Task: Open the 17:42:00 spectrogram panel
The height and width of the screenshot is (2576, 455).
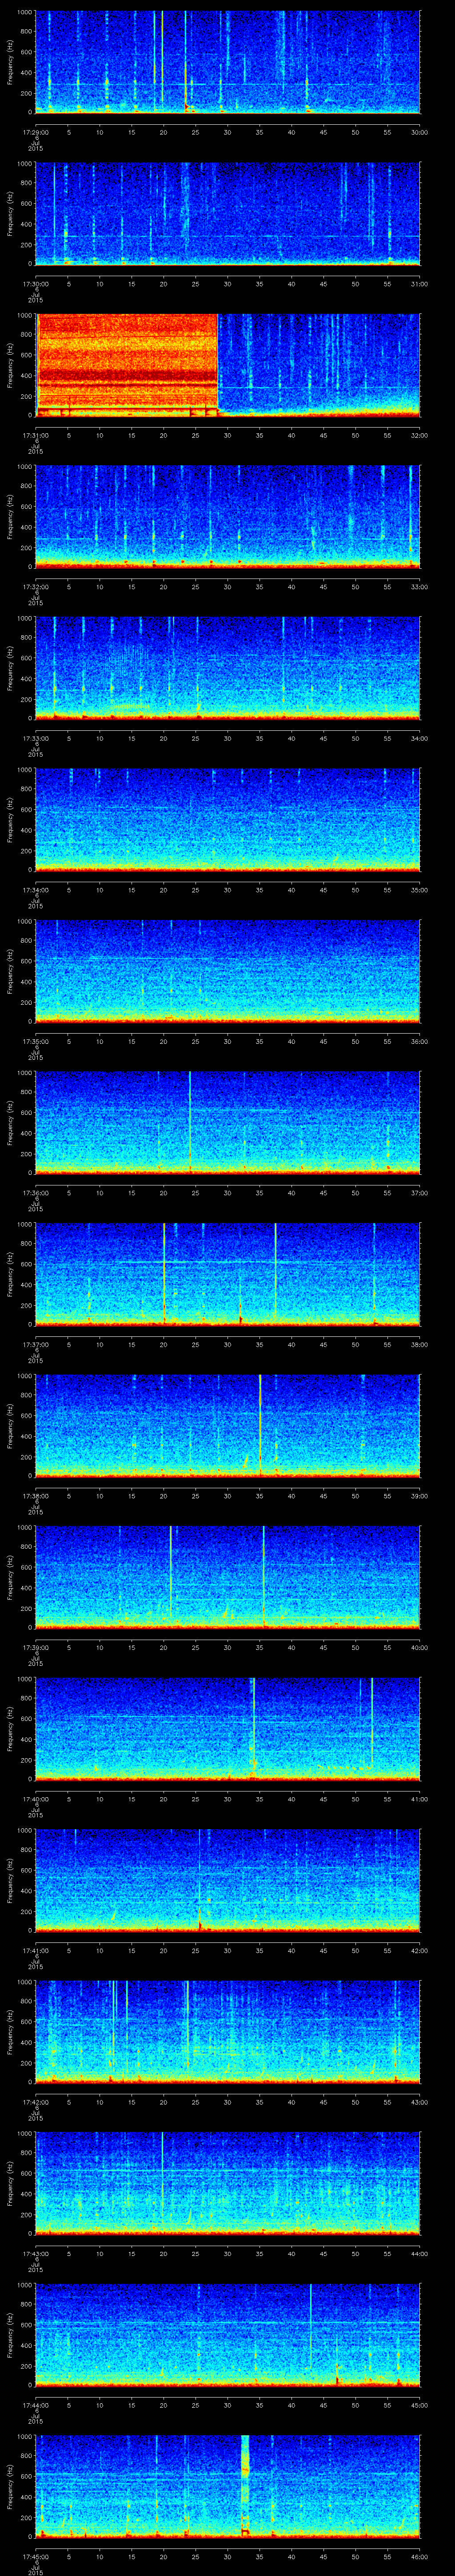Action: (x=228, y=2032)
